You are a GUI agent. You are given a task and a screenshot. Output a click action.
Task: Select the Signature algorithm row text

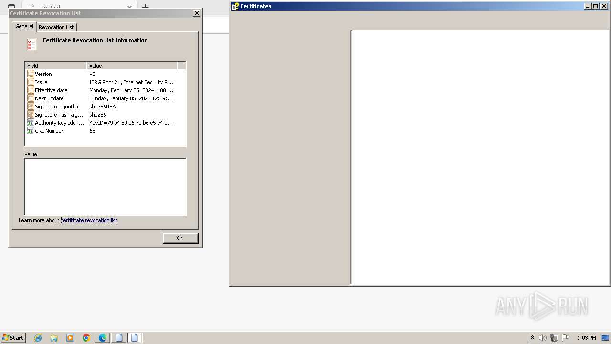57,107
